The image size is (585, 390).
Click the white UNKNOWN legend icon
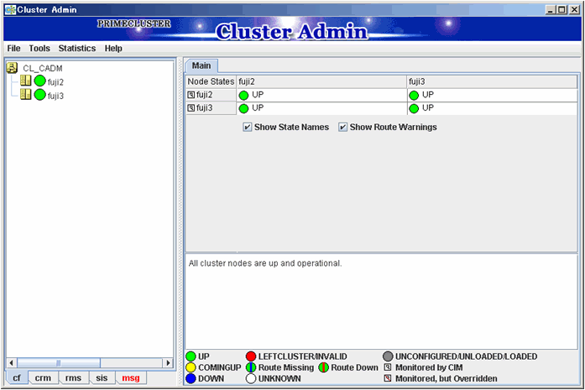(251, 378)
